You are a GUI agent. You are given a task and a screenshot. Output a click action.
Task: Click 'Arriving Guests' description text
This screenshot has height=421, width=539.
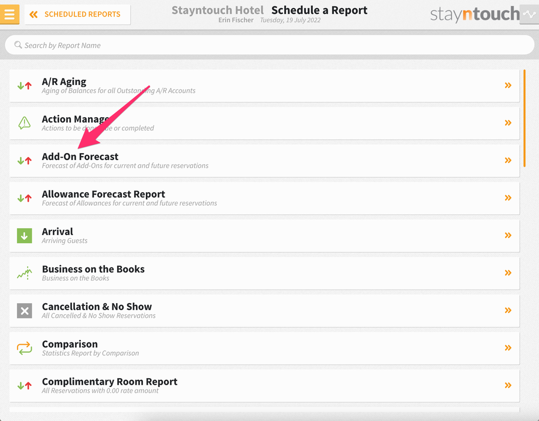(x=64, y=241)
